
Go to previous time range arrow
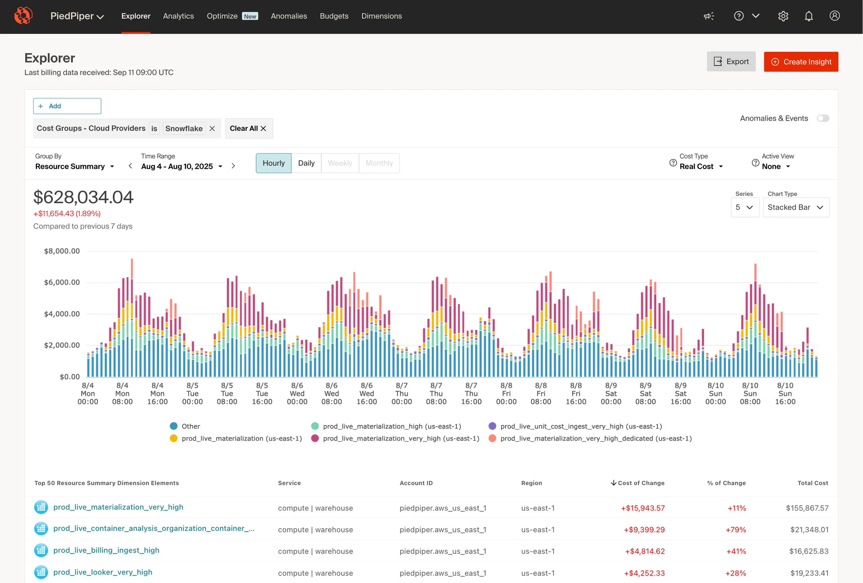[x=130, y=166]
